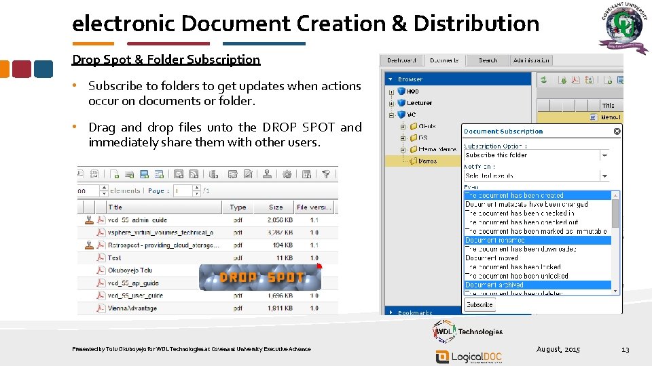Open the Subscription Option dropdown arrow

[x=604, y=155]
